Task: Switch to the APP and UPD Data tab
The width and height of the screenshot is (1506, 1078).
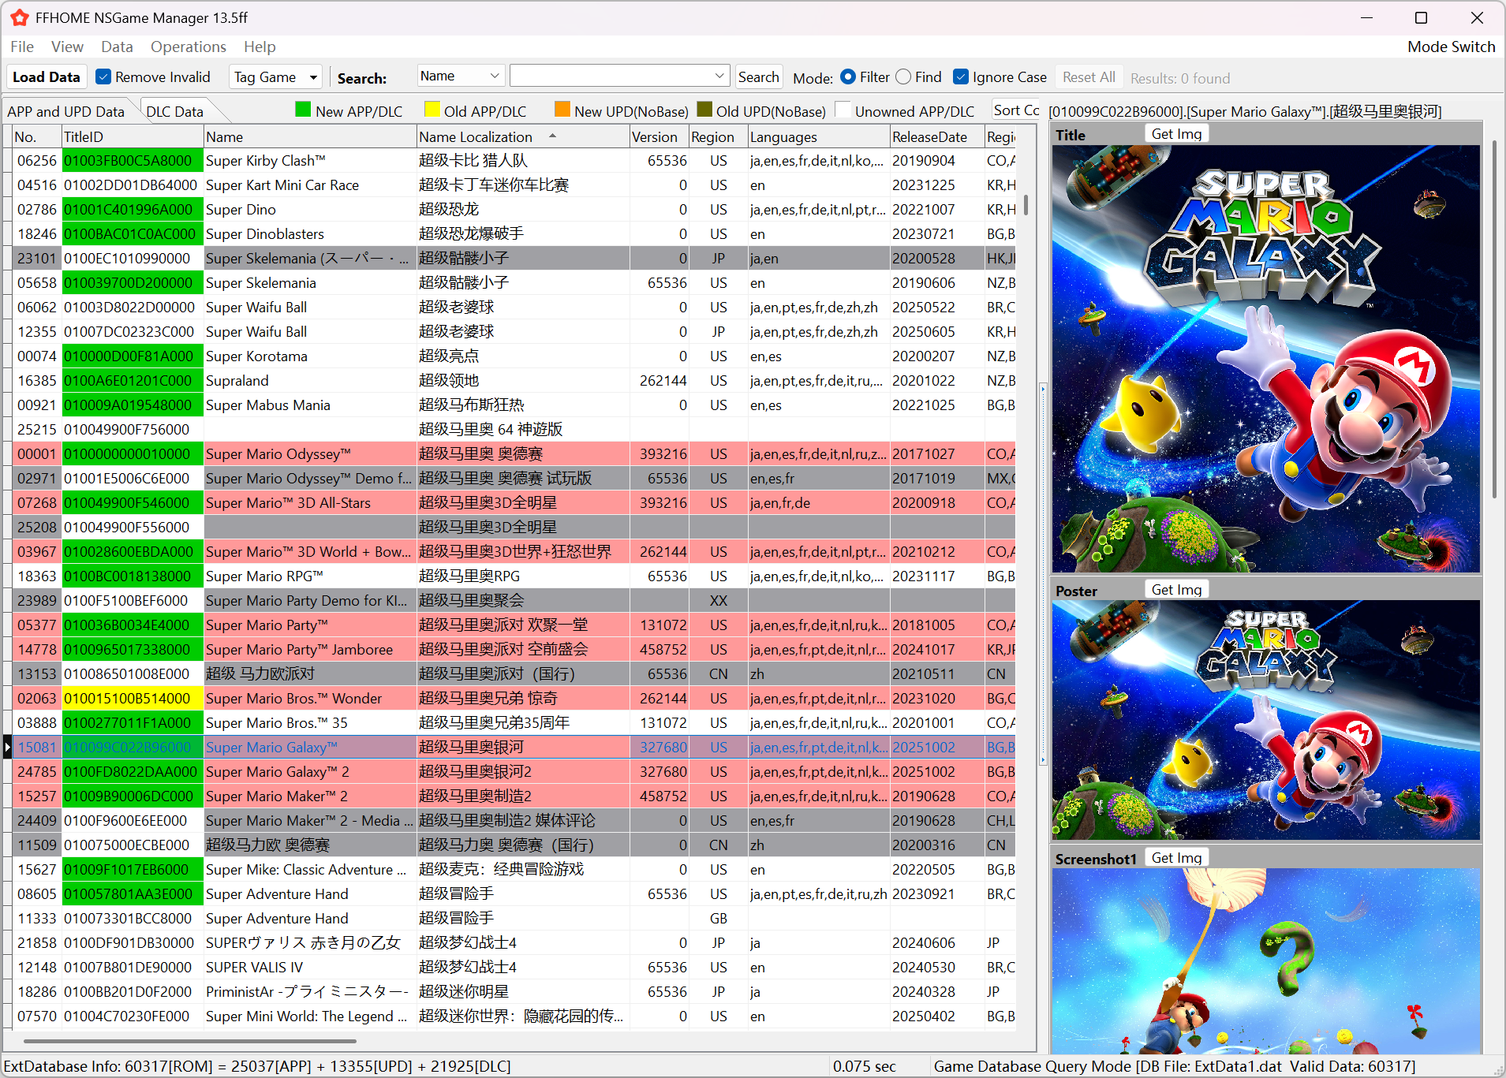Action: (66, 111)
